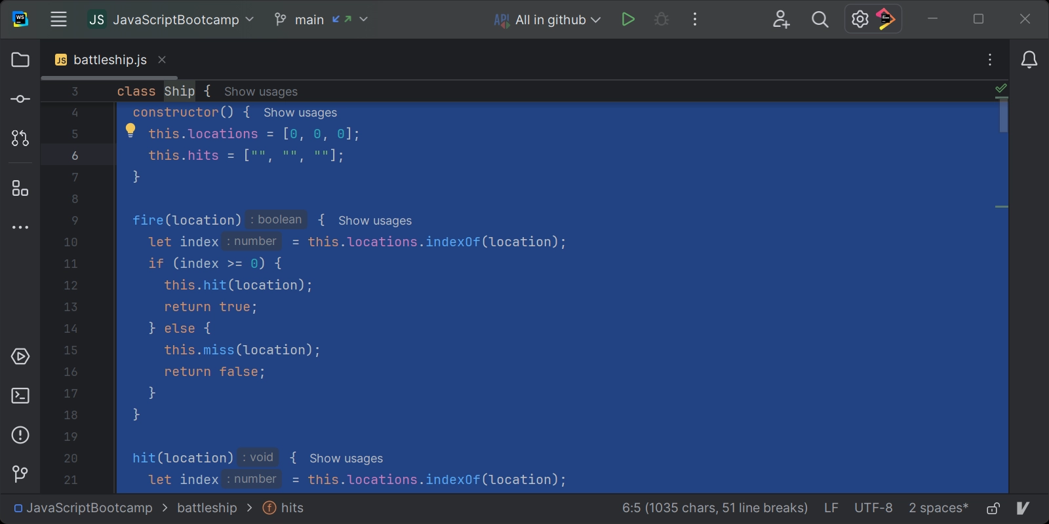This screenshot has width=1049, height=524.
Task: Change 2 spaces indent setting
Action: 938,508
